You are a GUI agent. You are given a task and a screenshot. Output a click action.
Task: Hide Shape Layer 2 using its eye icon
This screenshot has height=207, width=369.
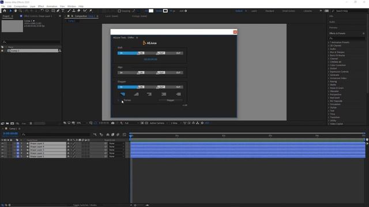[2, 154]
